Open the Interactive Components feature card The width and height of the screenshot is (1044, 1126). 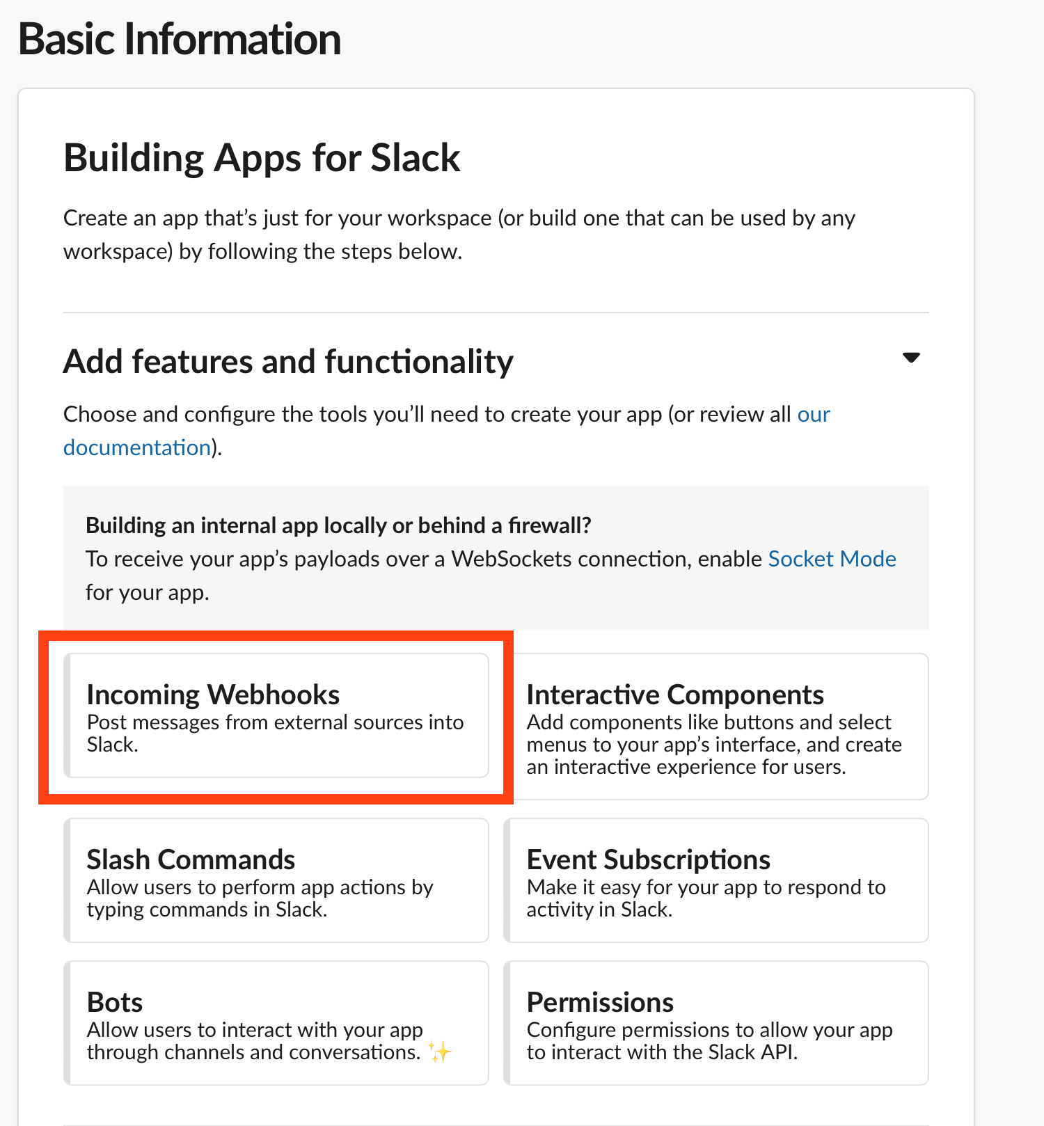pyautogui.click(x=715, y=726)
